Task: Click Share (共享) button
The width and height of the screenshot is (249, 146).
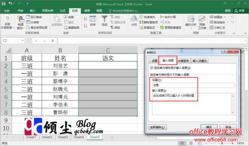Action: (x=240, y=11)
